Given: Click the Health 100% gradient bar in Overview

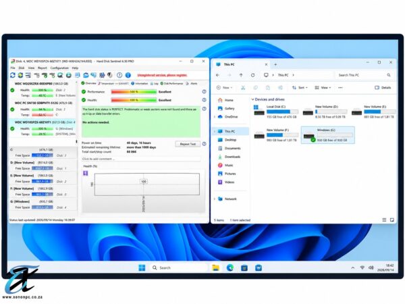Looking at the screenshot, I should (134, 100).
